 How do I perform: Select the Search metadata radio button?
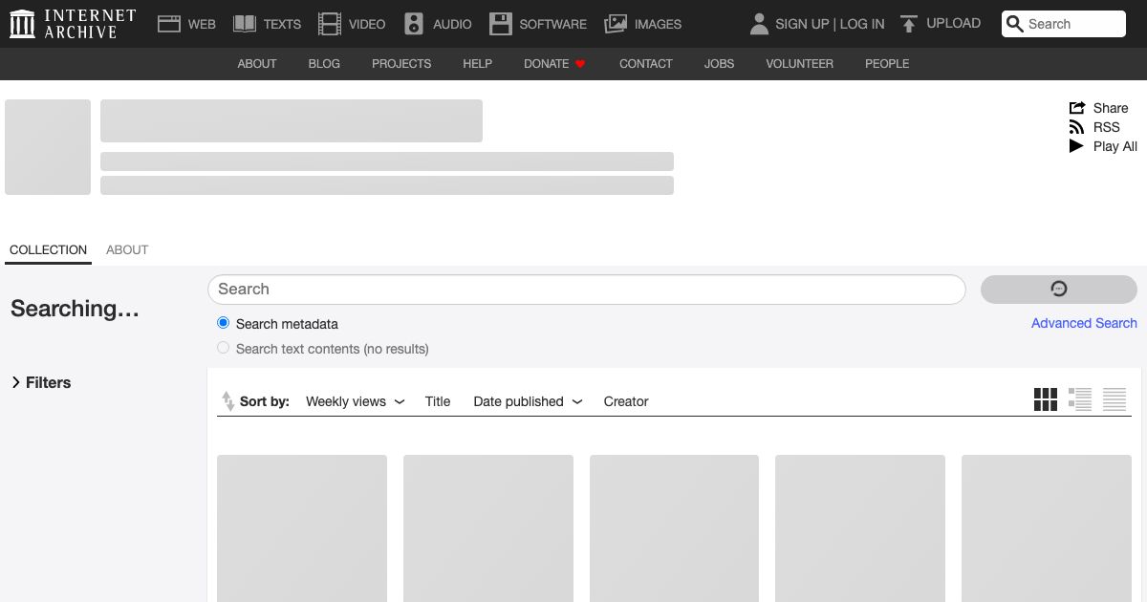click(223, 323)
